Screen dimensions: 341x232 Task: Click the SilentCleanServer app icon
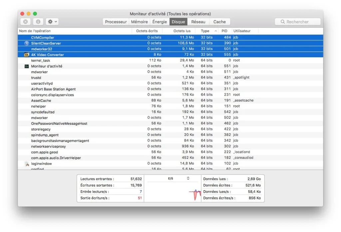[x=27, y=43]
